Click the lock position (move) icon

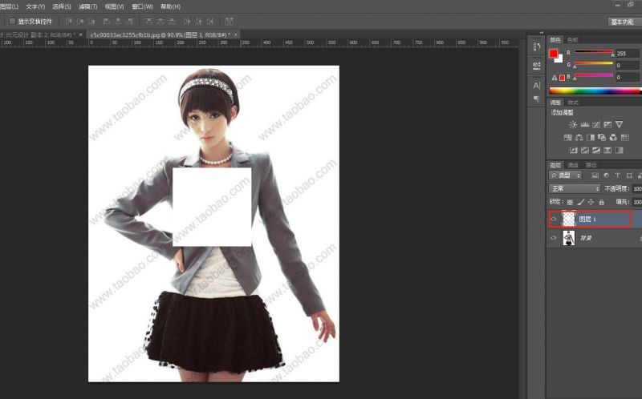[x=591, y=202]
